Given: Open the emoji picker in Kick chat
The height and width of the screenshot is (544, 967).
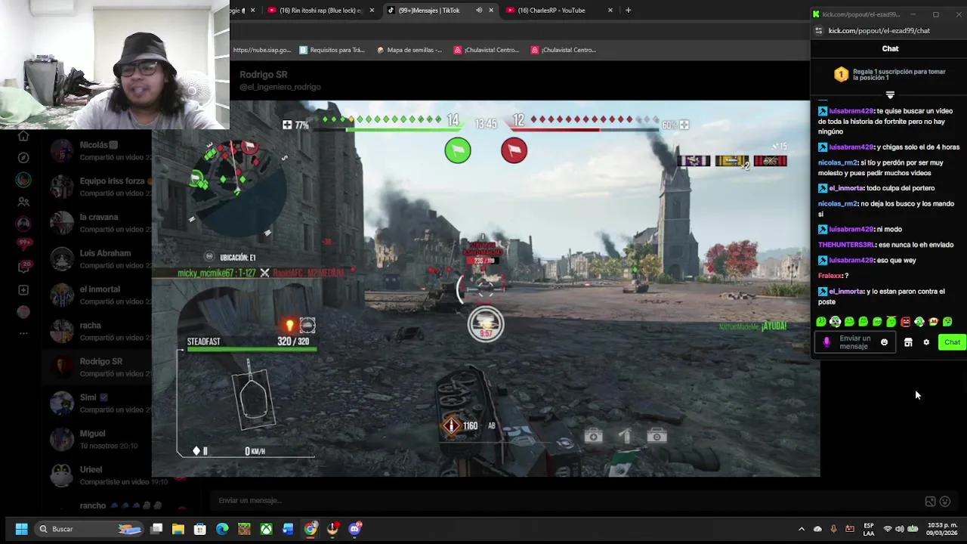Looking at the screenshot, I should (x=884, y=342).
